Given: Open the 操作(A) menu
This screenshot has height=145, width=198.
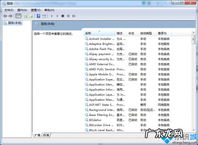Looking at the screenshot, I should [22, 10].
